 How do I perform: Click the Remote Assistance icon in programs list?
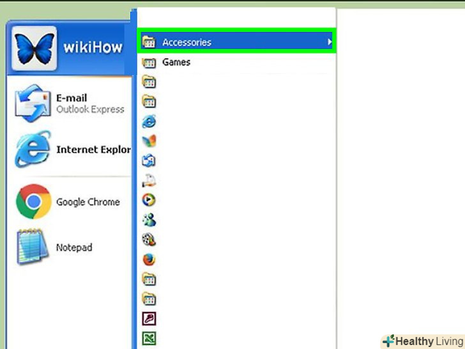pyautogui.click(x=149, y=180)
